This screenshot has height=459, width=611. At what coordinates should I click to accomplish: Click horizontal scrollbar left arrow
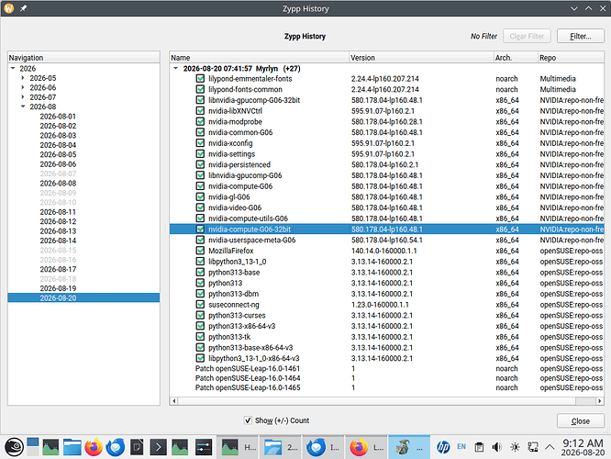[x=173, y=401]
